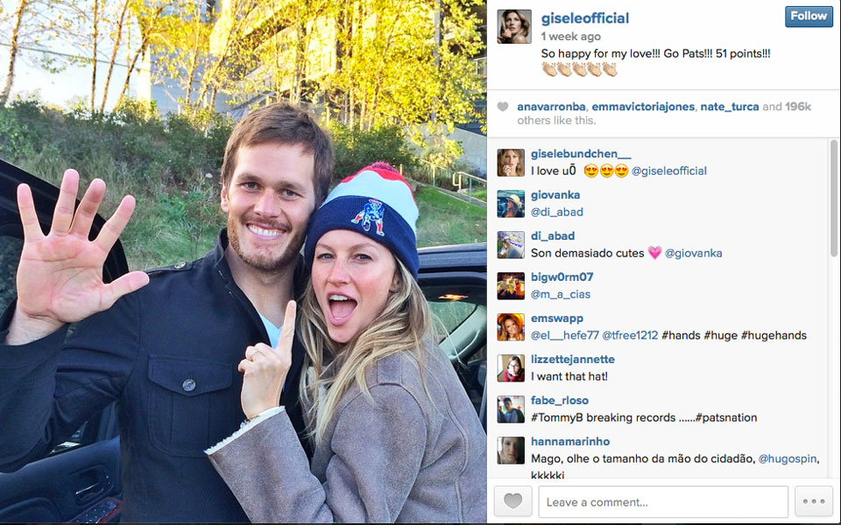The width and height of the screenshot is (841, 525).
Task: Open anavarronba's profile from likes
Action: 551,107
